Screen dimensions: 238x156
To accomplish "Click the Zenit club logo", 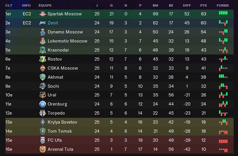I will 43,23.
